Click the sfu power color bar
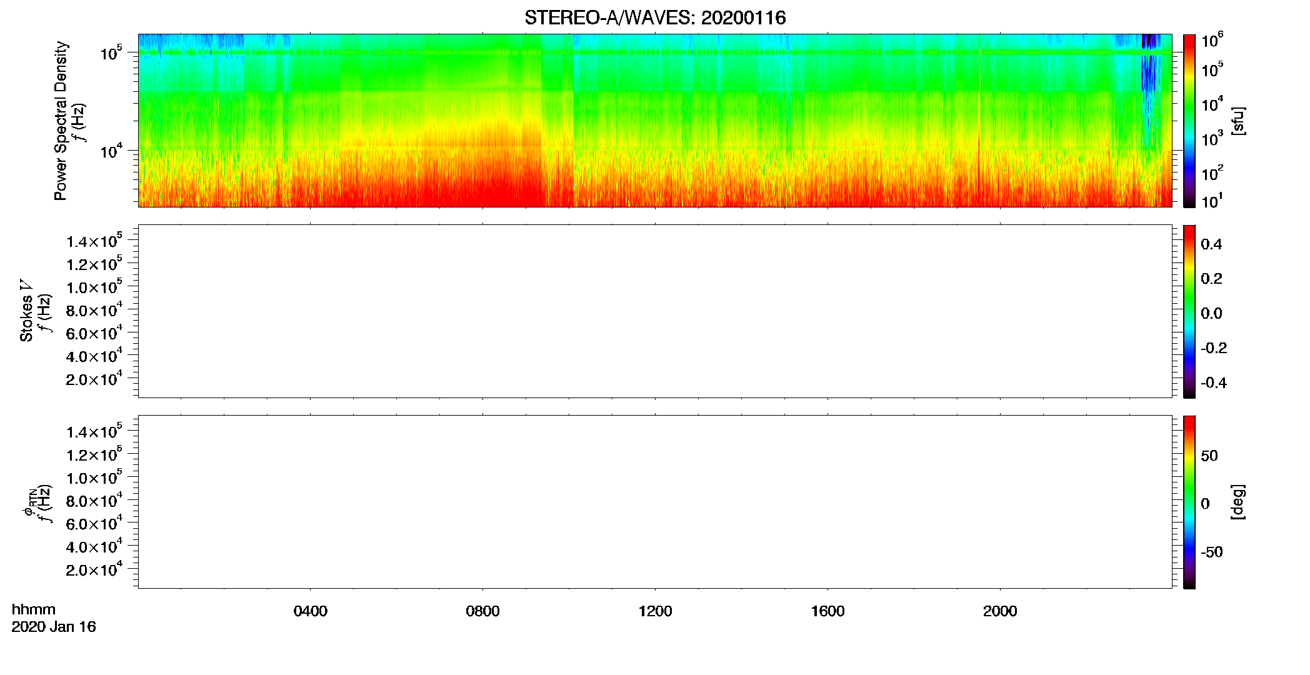The image size is (1310, 675). coord(1189,121)
